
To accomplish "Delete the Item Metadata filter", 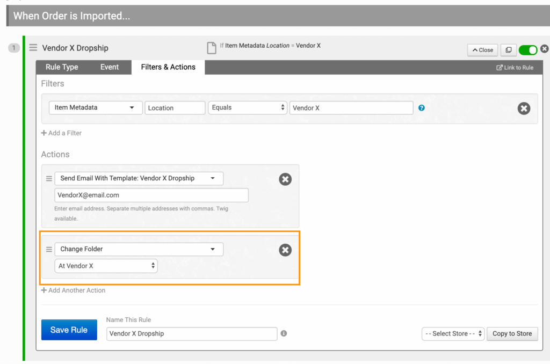I will 524,108.
